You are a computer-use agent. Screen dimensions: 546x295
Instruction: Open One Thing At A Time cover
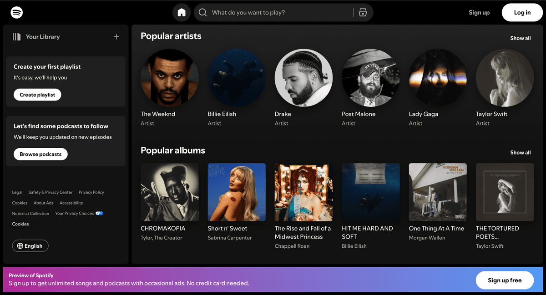click(438, 192)
